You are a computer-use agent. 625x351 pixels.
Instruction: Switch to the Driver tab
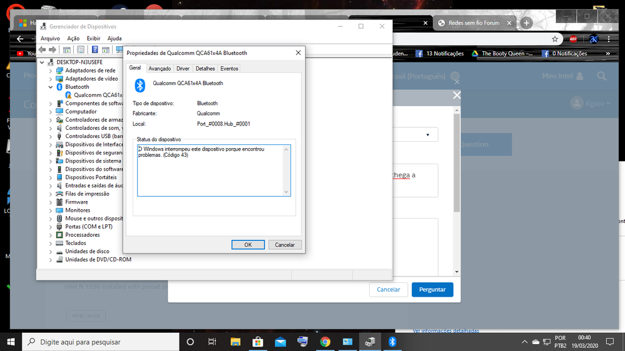coord(183,69)
